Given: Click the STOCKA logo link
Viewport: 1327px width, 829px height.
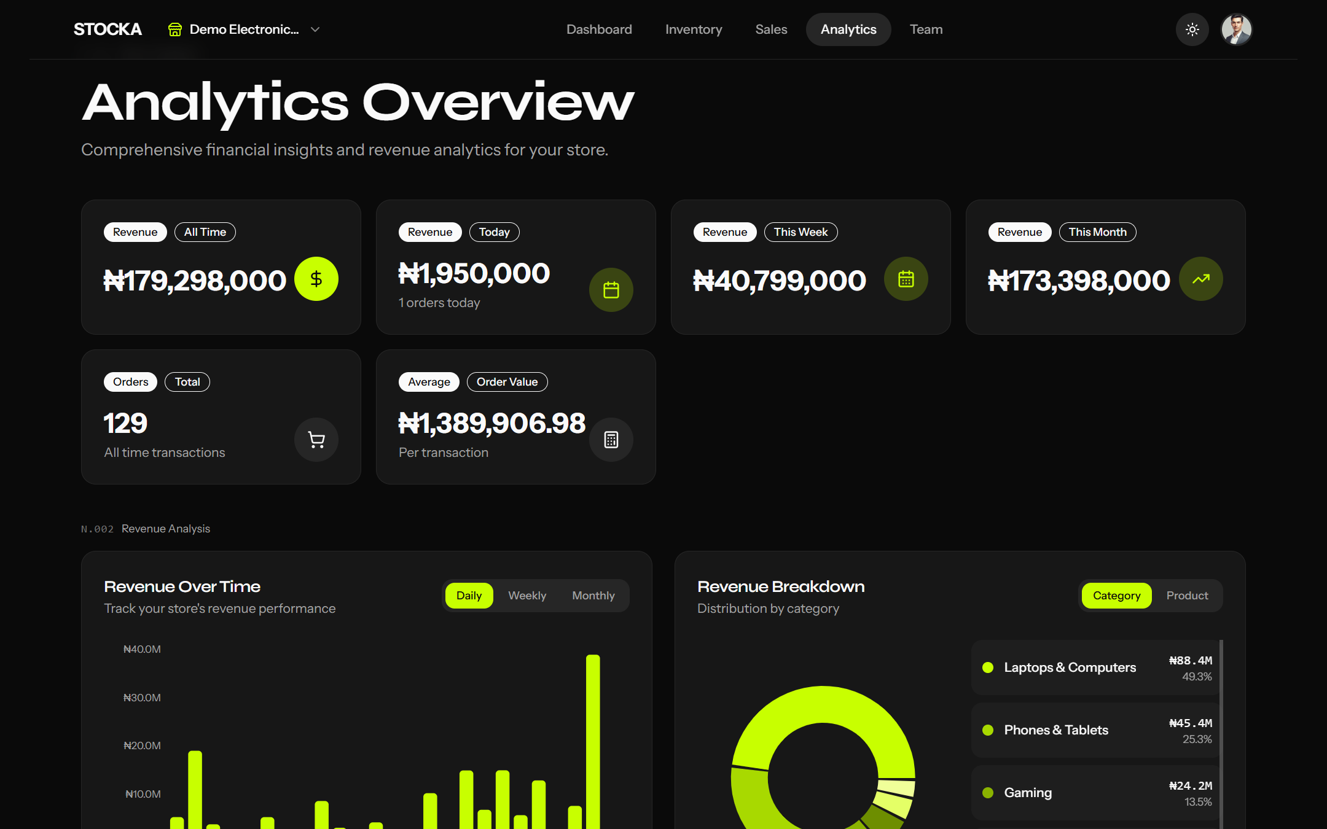Looking at the screenshot, I should 108,29.
